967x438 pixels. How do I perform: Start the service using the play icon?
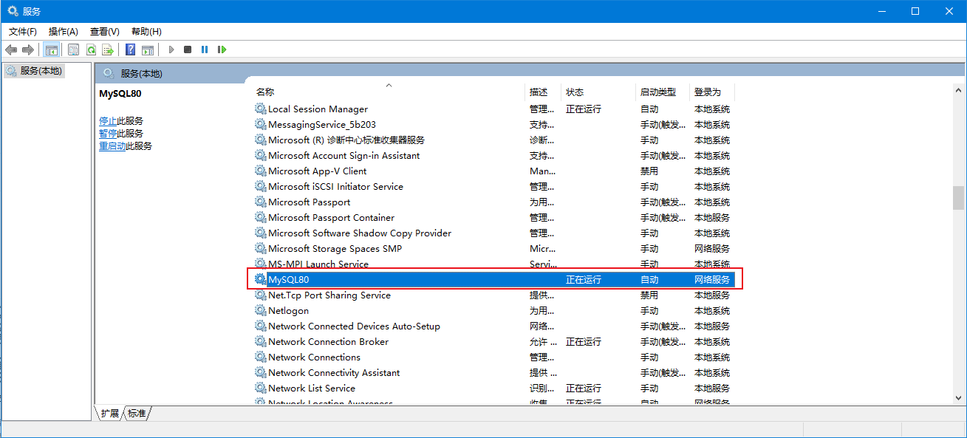[x=171, y=49]
